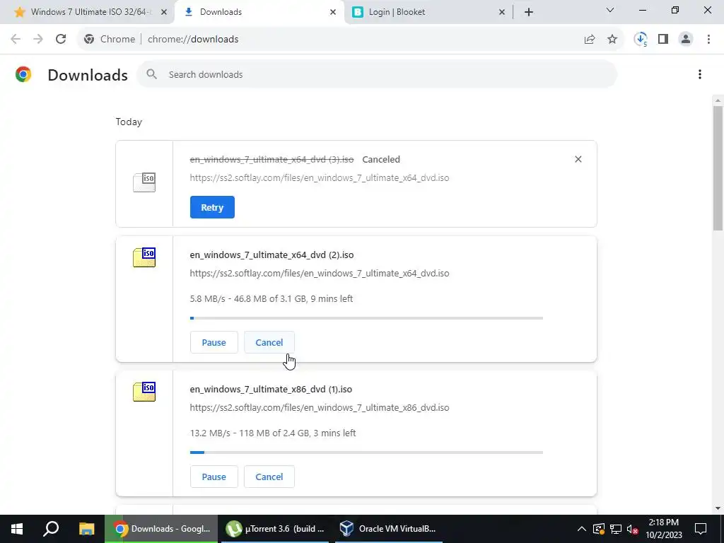724x543 pixels.
Task: Click the browser back arrow
Action: [x=16, y=39]
